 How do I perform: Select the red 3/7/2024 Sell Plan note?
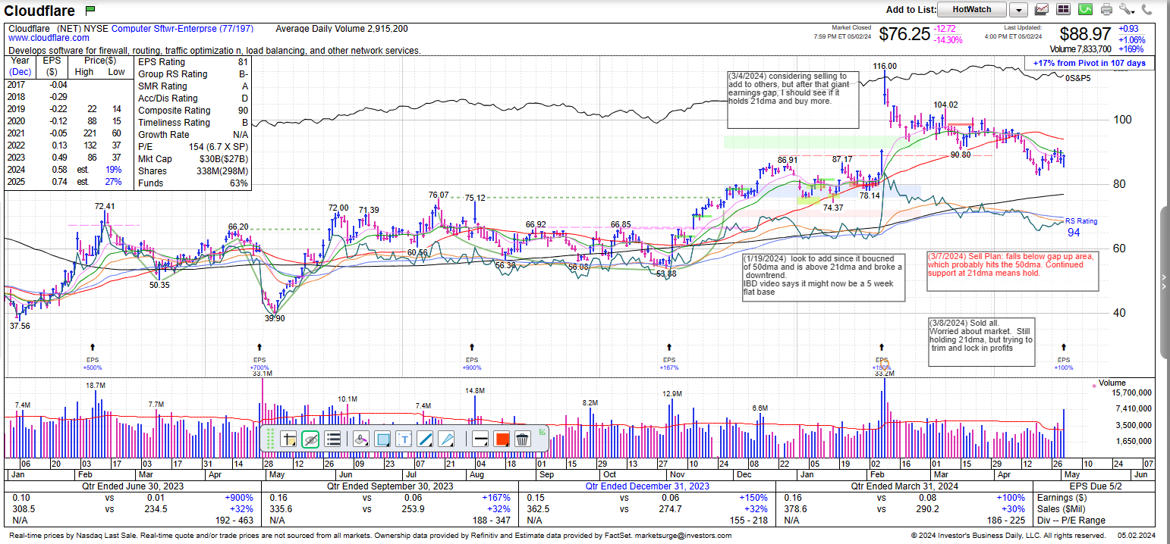coord(1012,270)
